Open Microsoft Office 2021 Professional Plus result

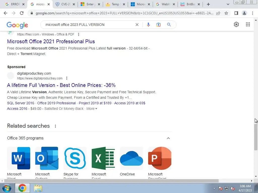[x=51, y=41]
